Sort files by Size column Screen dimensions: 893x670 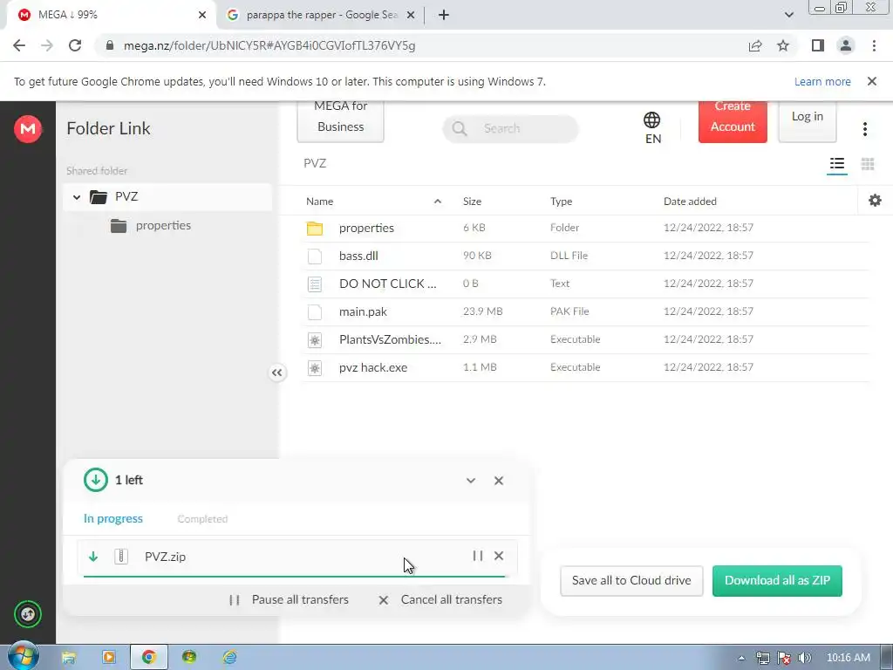click(x=472, y=202)
